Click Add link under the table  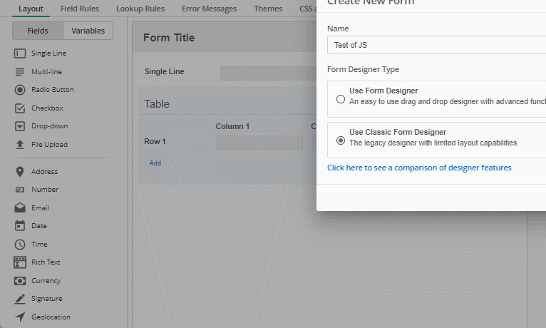tap(155, 163)
